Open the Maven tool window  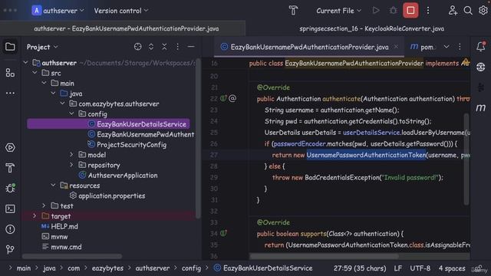(x=481, y=108)
